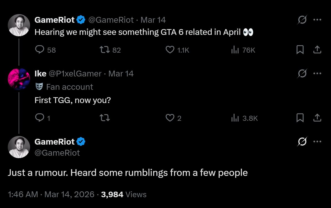
Task: Click Ike's profile avatar
Action: point(19,78)
